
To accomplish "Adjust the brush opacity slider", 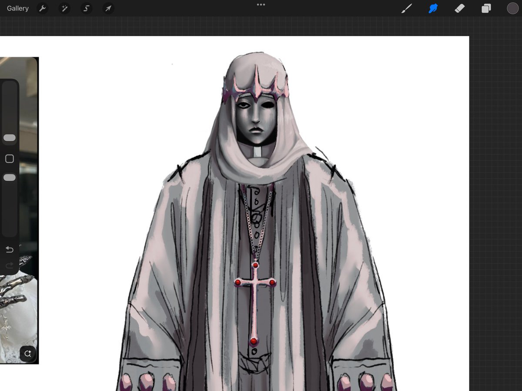I will tap(10, 177).
